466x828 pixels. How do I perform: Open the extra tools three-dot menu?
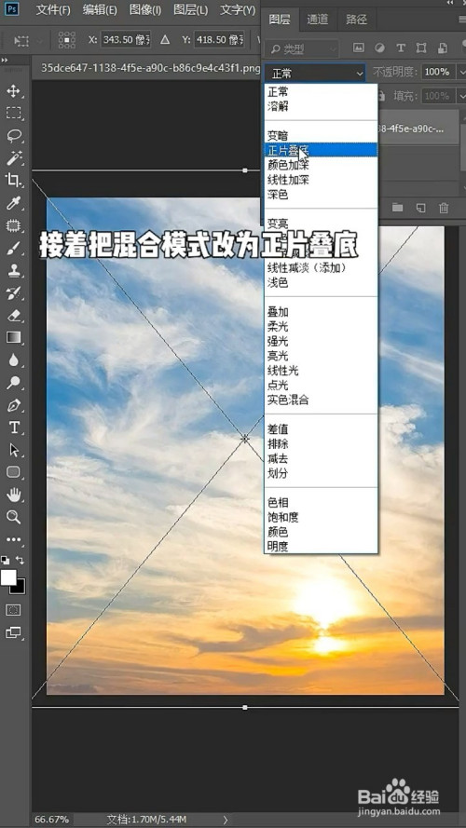click(13, 539)
